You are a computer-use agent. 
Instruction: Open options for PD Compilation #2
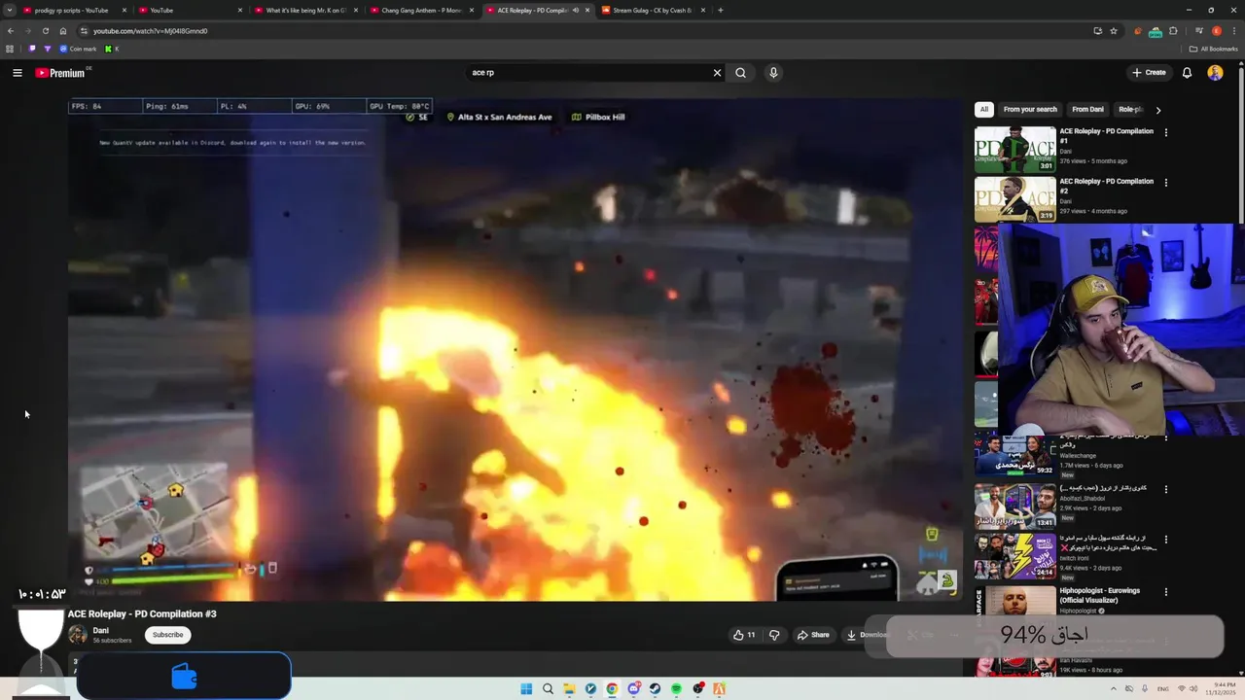[1165, 182]
